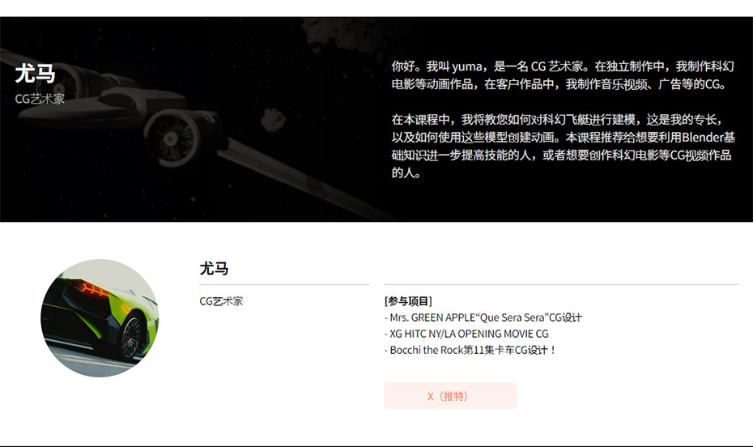Click the green sports car profile picture
Screen dimensions: 753x447
tap(100, 318)
